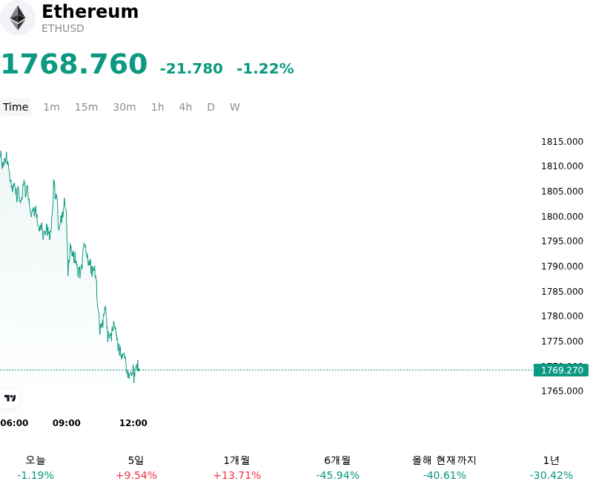
Task: Select the 1년 -30.42% performance range
Action: 551,468
